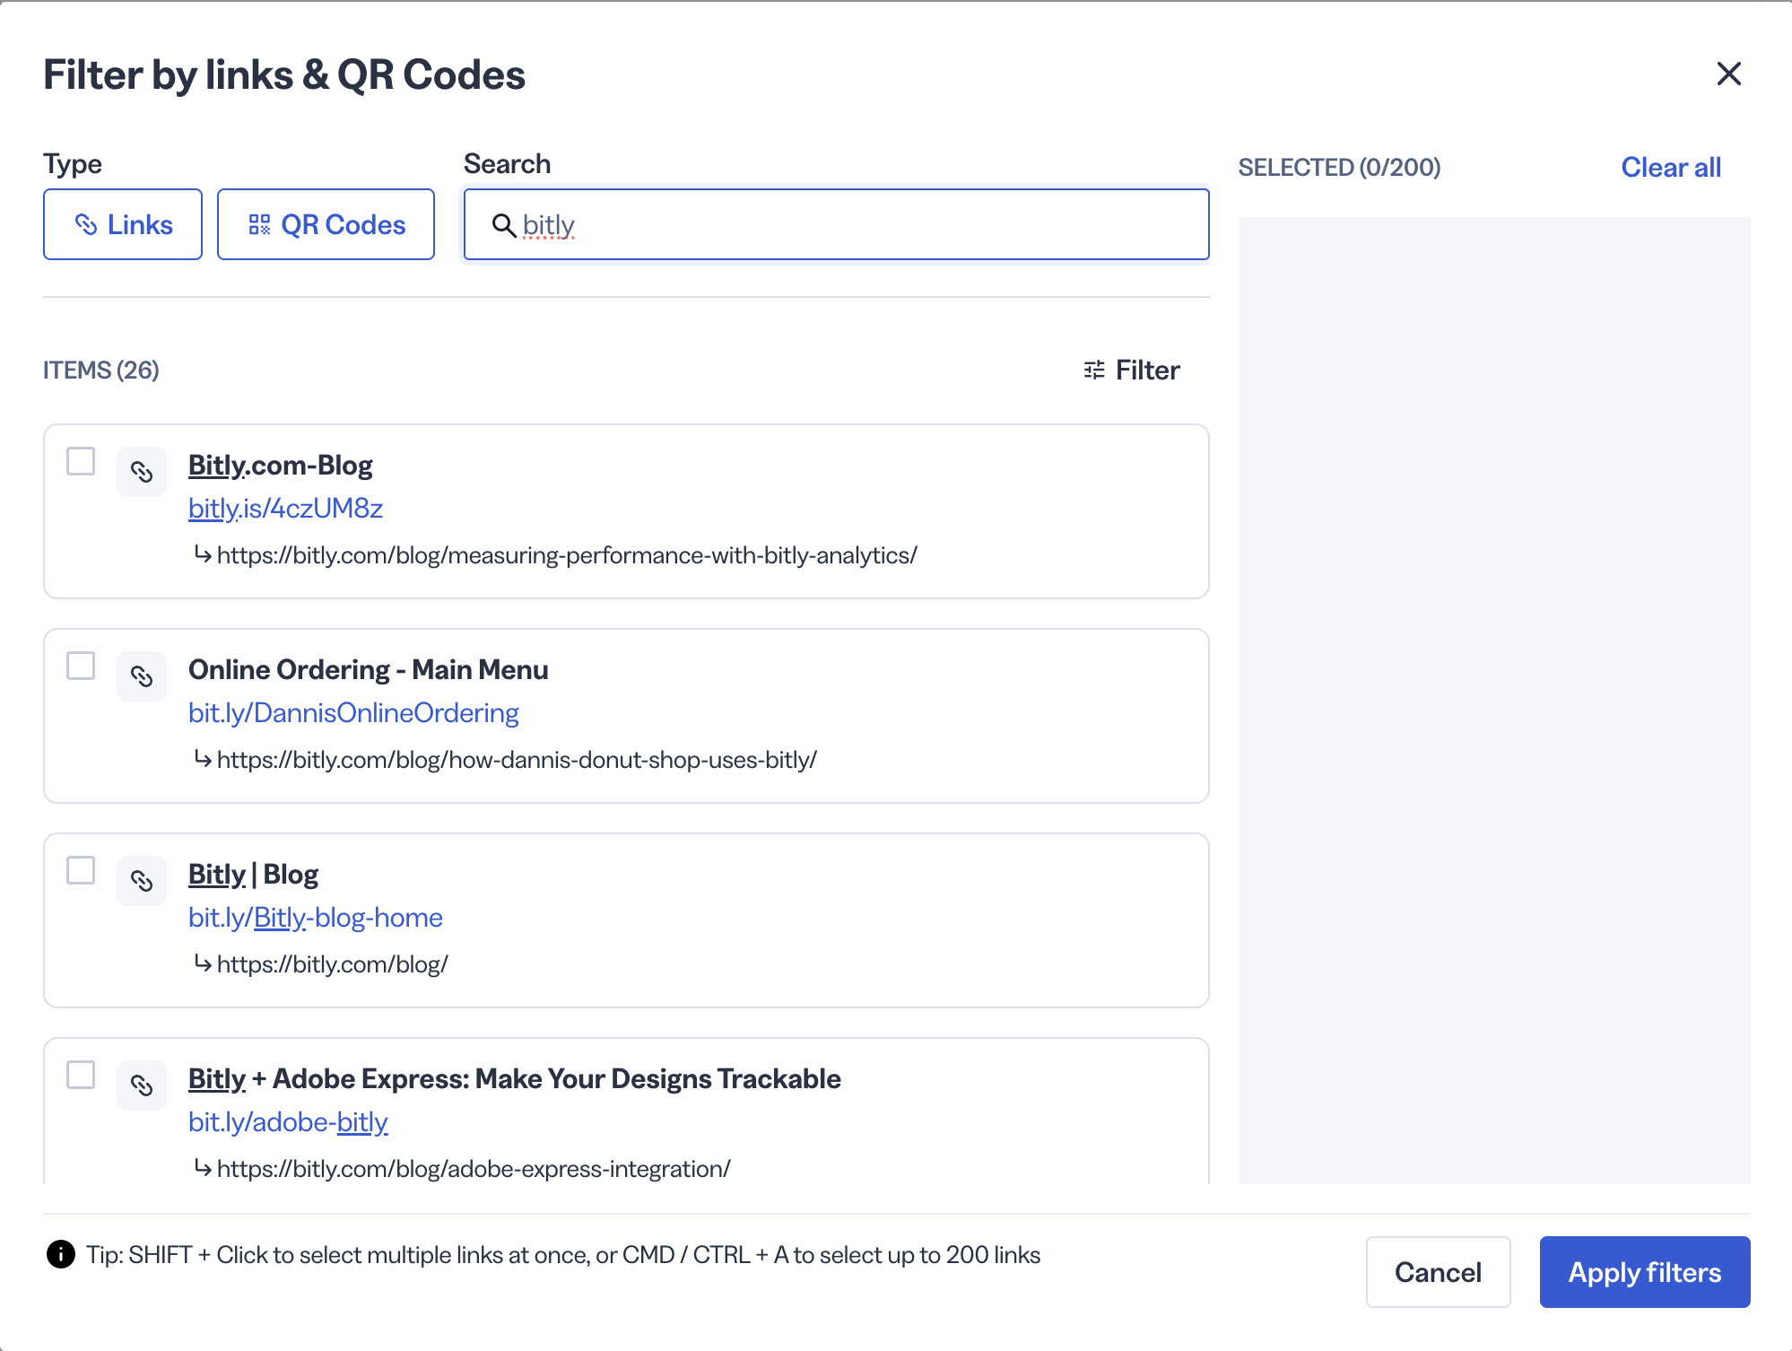Click the search field containing bitly
Viewport: 1792px width, 1351px height.
836,224
